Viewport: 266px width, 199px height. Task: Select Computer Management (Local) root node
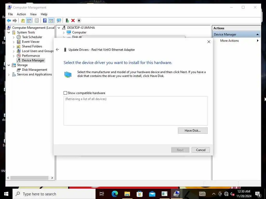(33, 28)
